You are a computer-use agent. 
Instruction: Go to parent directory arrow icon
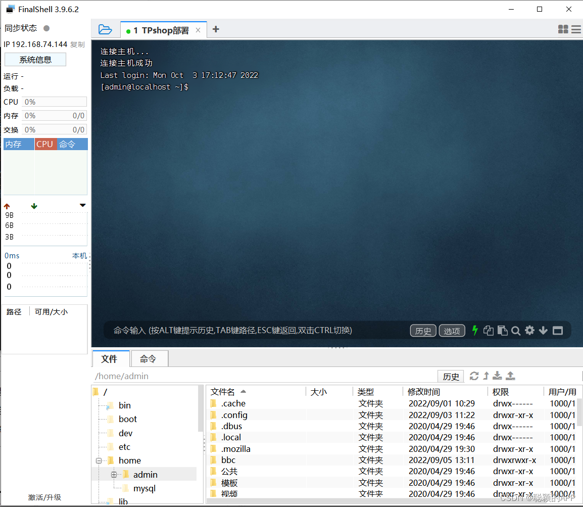tap(486, 376)
